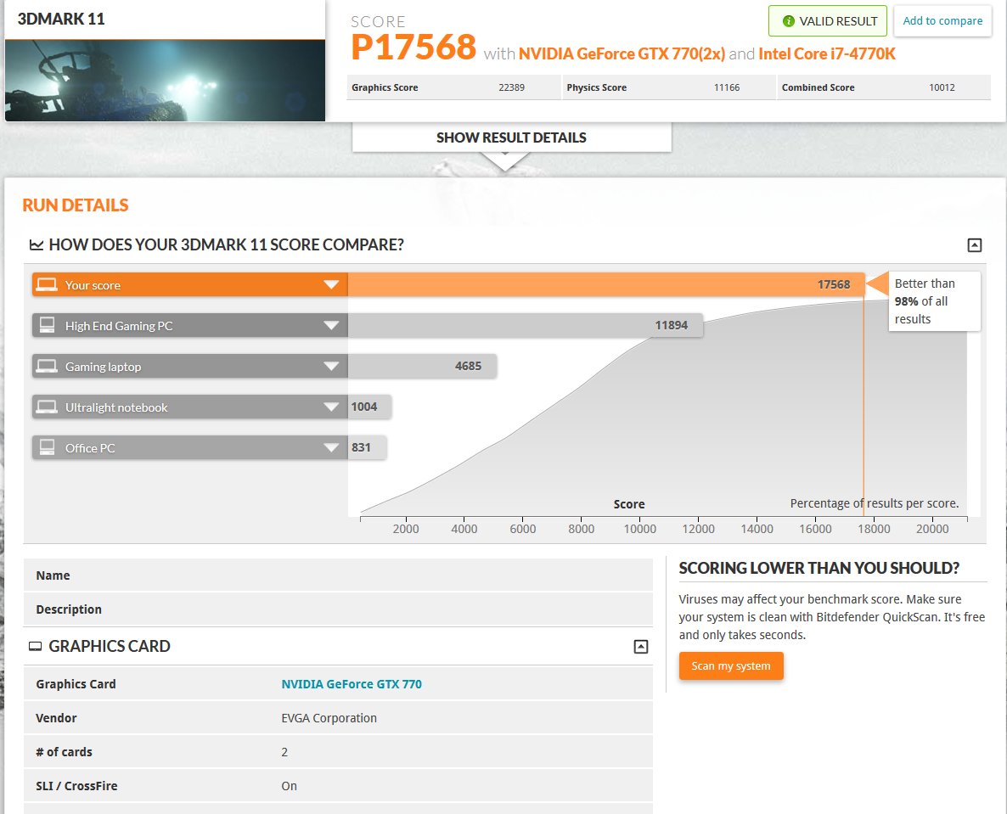Click the Percentage of results per score label
1007x814 pixels.
(874, 503)
